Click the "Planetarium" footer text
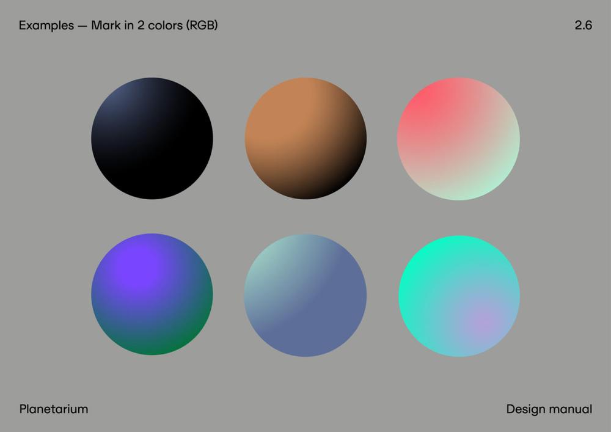 (x=54, y=409)
